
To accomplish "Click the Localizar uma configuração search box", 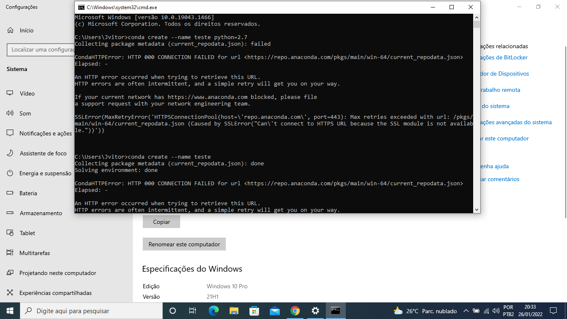I will [x=41, y=49].
